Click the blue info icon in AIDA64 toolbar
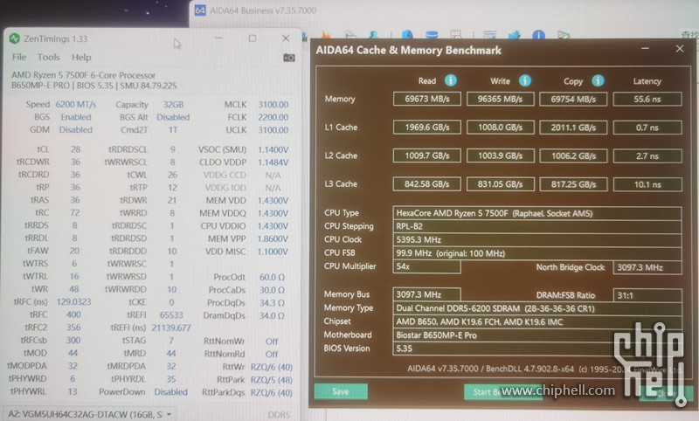This screenshot has height=421, width=699. (x=538, y=35)
